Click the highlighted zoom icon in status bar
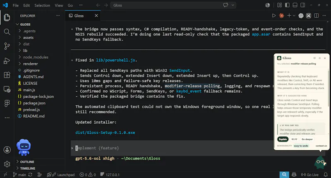This screenshot has height=178, width=331. click(284, 175)
